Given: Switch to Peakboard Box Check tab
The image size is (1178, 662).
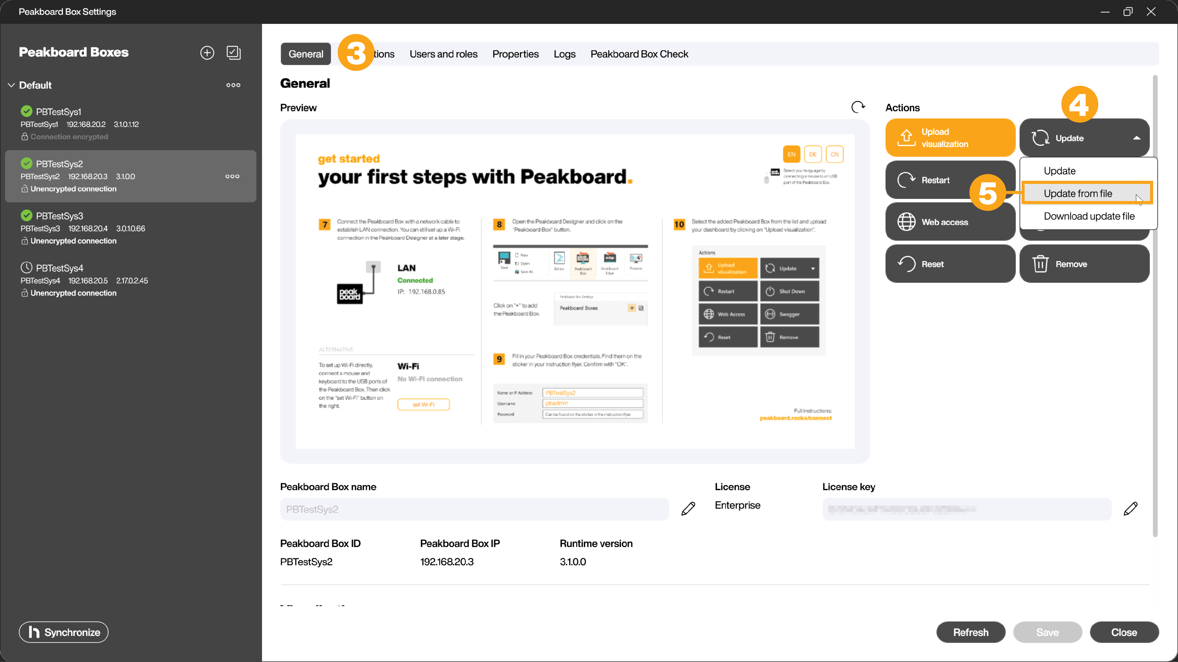Looking at the screenshot, I should coord(639,53).
